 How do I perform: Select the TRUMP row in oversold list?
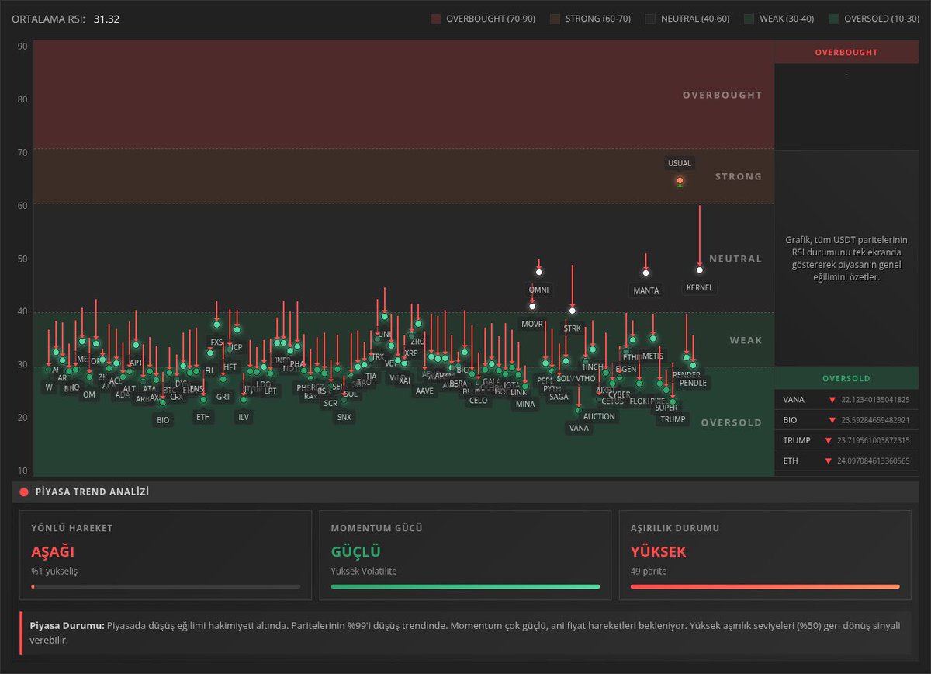[x=846, y=440]
